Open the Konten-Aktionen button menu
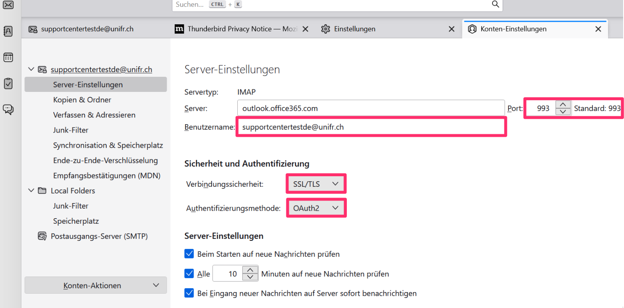The height and width of the screenshot is (308, 624). (x=96, y=285)
